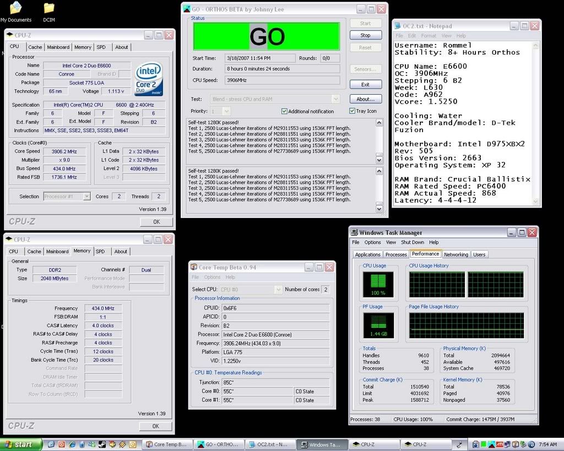This screenshot has width=564, height=451.
Task: Click the CPU Usage 100% gauge in Task Manager
Action: click(x=378, y=285)
